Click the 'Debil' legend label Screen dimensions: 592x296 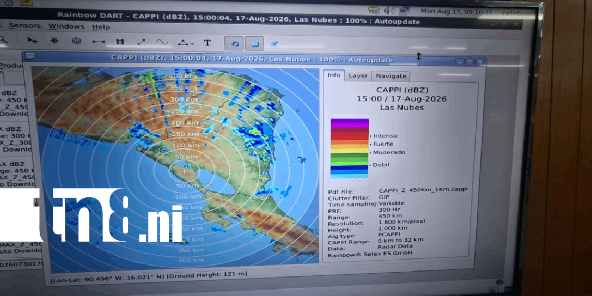click(381, 165)
